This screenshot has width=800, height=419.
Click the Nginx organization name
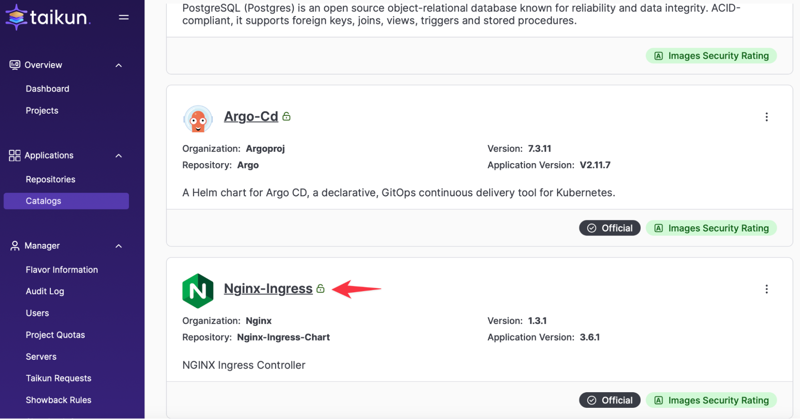point(259,321)
